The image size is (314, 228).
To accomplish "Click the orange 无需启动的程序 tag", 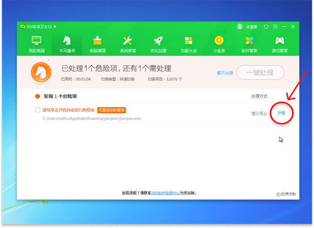I will click(111, 110).
